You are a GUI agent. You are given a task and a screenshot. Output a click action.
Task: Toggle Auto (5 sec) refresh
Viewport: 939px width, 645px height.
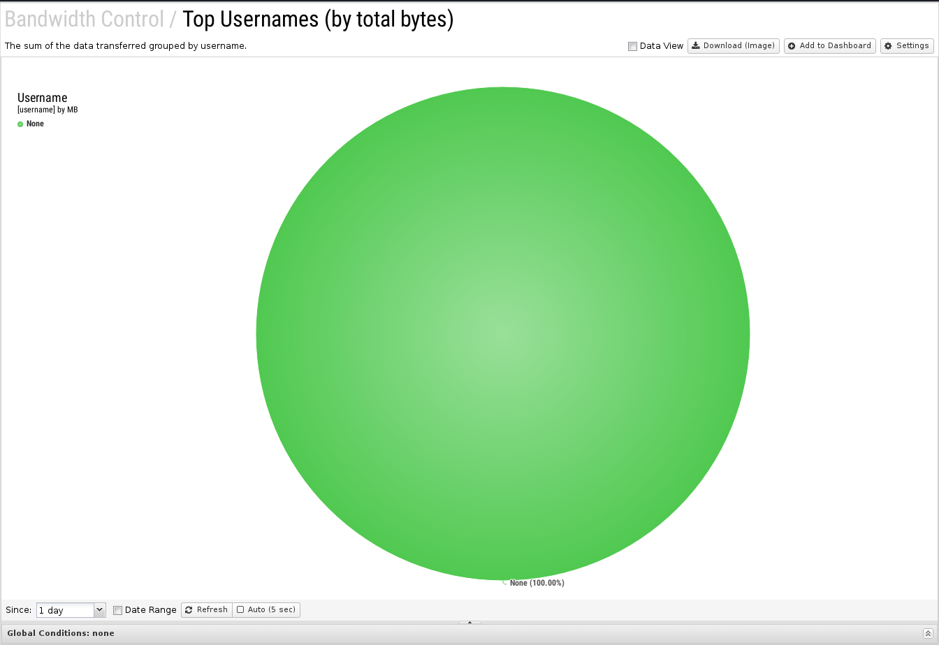pos(266,610)
